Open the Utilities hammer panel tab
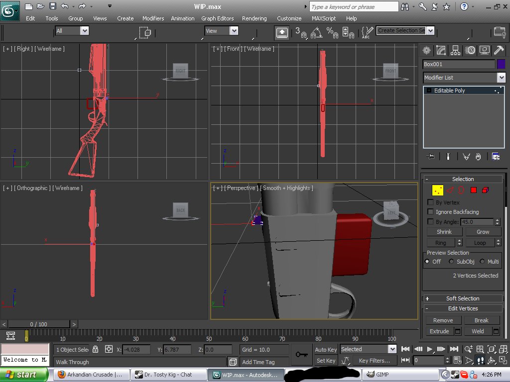The height and width of the screenshot is (382, 510). pos(499,50)
